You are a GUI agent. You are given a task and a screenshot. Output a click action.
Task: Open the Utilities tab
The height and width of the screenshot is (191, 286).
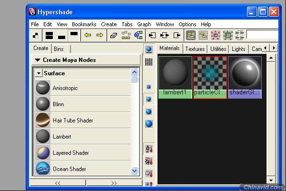pyautogui.click(x=218, y=49)
